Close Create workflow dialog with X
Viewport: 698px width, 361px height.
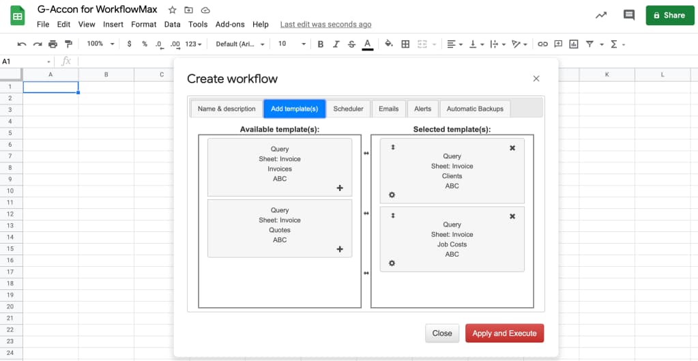(x=536, y=78)
